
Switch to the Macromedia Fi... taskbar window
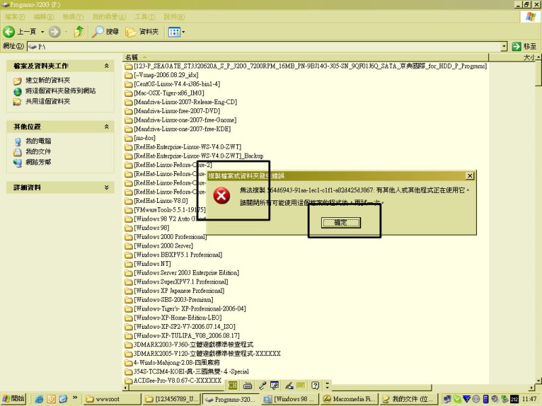click(350, 399)
